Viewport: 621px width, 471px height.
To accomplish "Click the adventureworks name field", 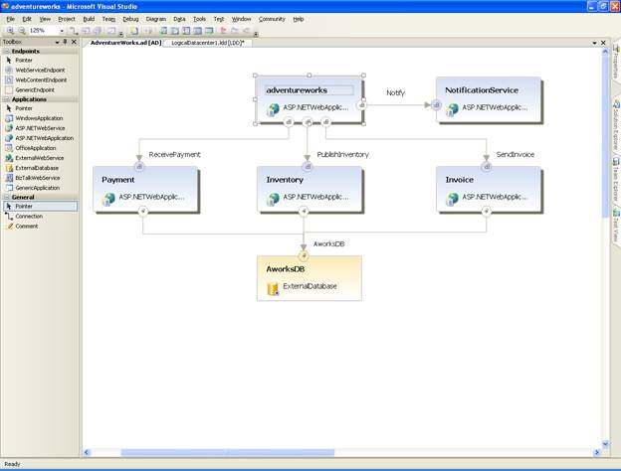I will coord(309,90).
